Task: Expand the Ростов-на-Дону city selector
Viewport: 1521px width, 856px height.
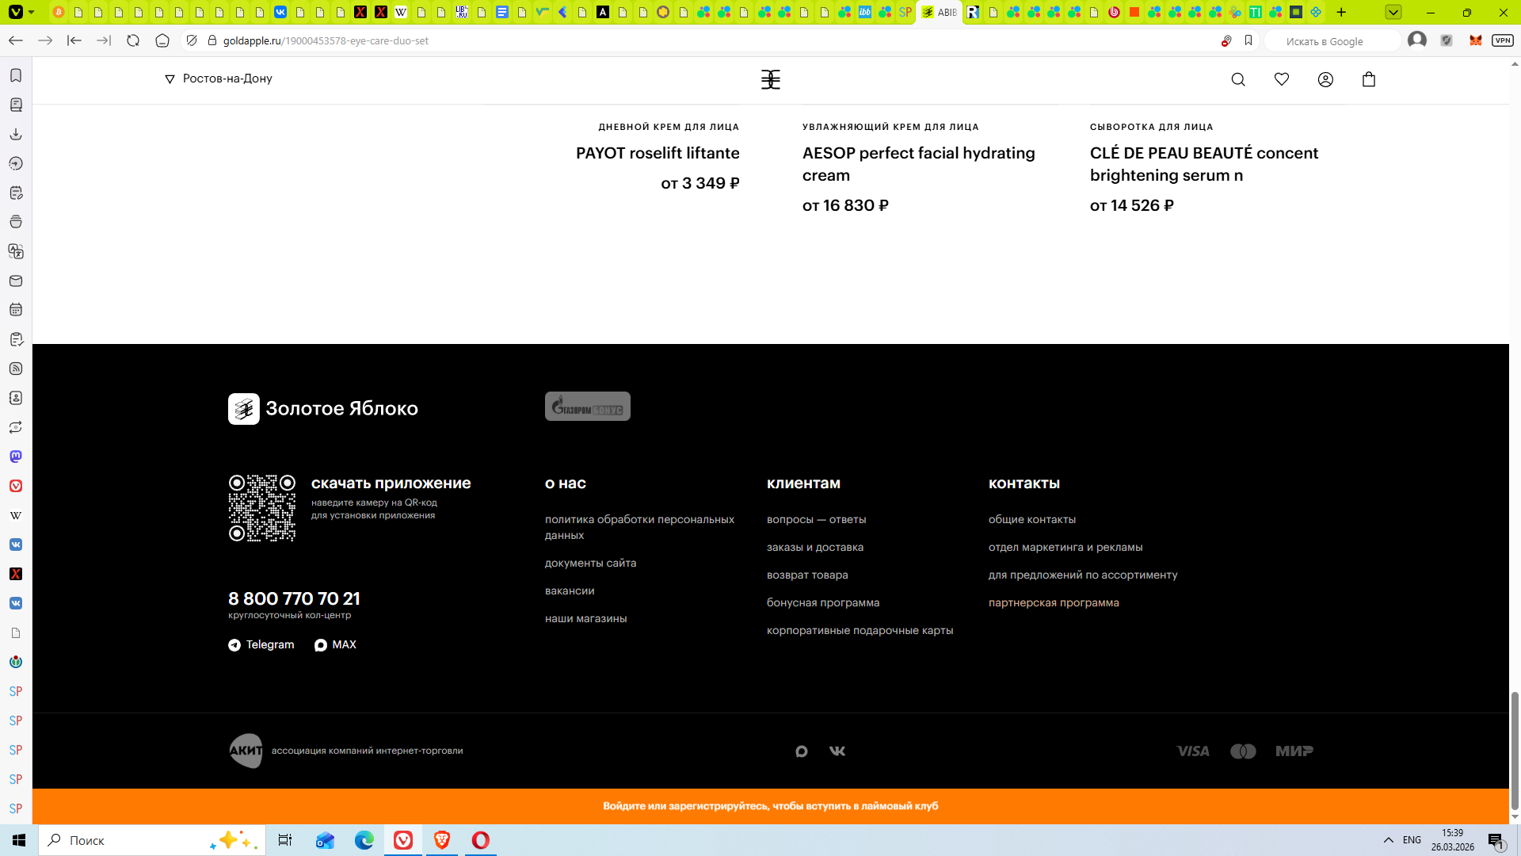Action: [x=219, y=78]
